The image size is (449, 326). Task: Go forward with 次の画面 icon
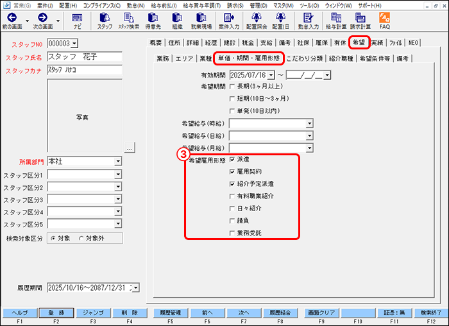pyautogui.click(x=43, y=21)
